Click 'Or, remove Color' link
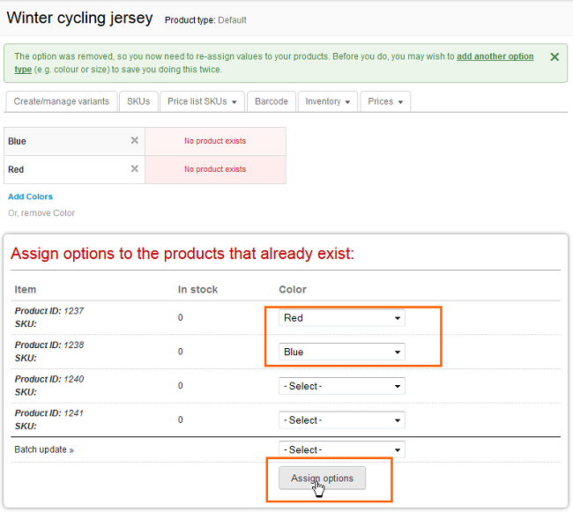The width and height of the screenshot is (573, 512). tap(41, 213)
